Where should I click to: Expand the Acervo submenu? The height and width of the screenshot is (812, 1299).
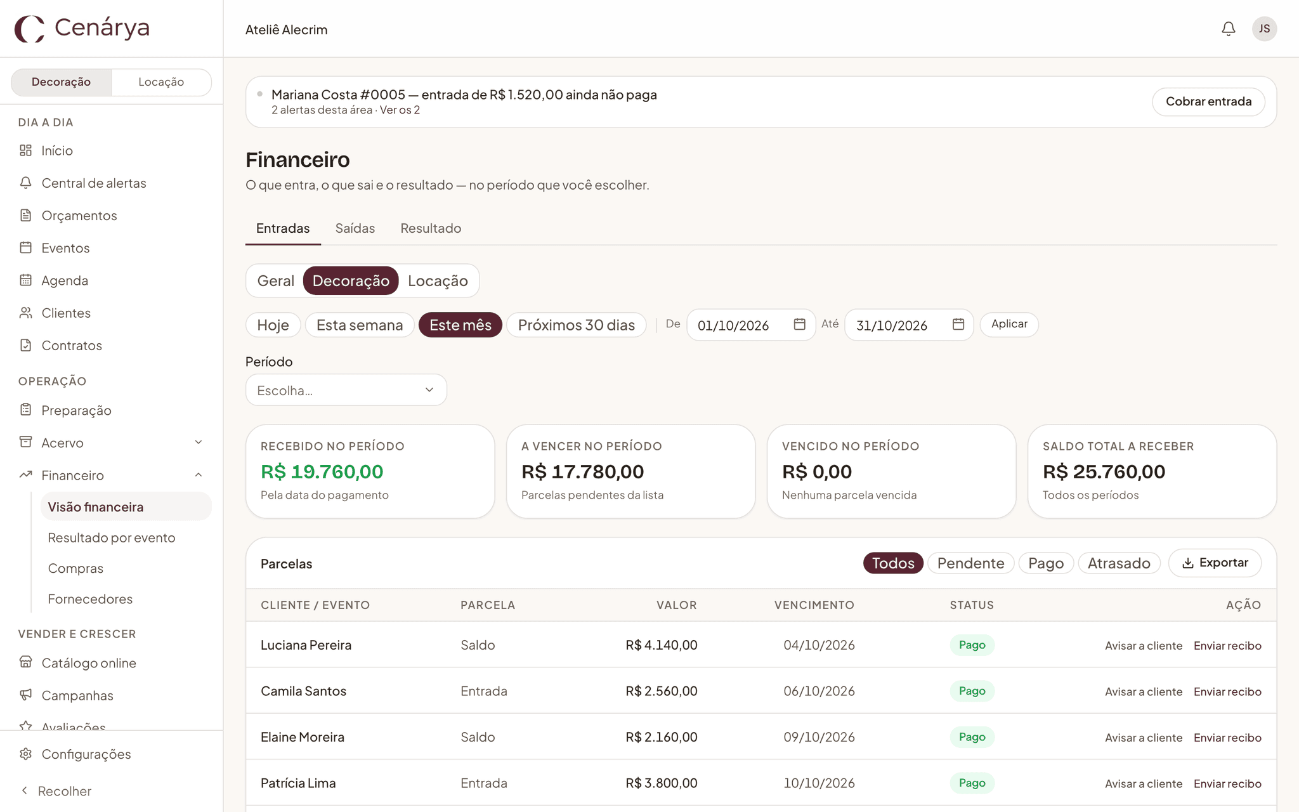pos(199,442)
